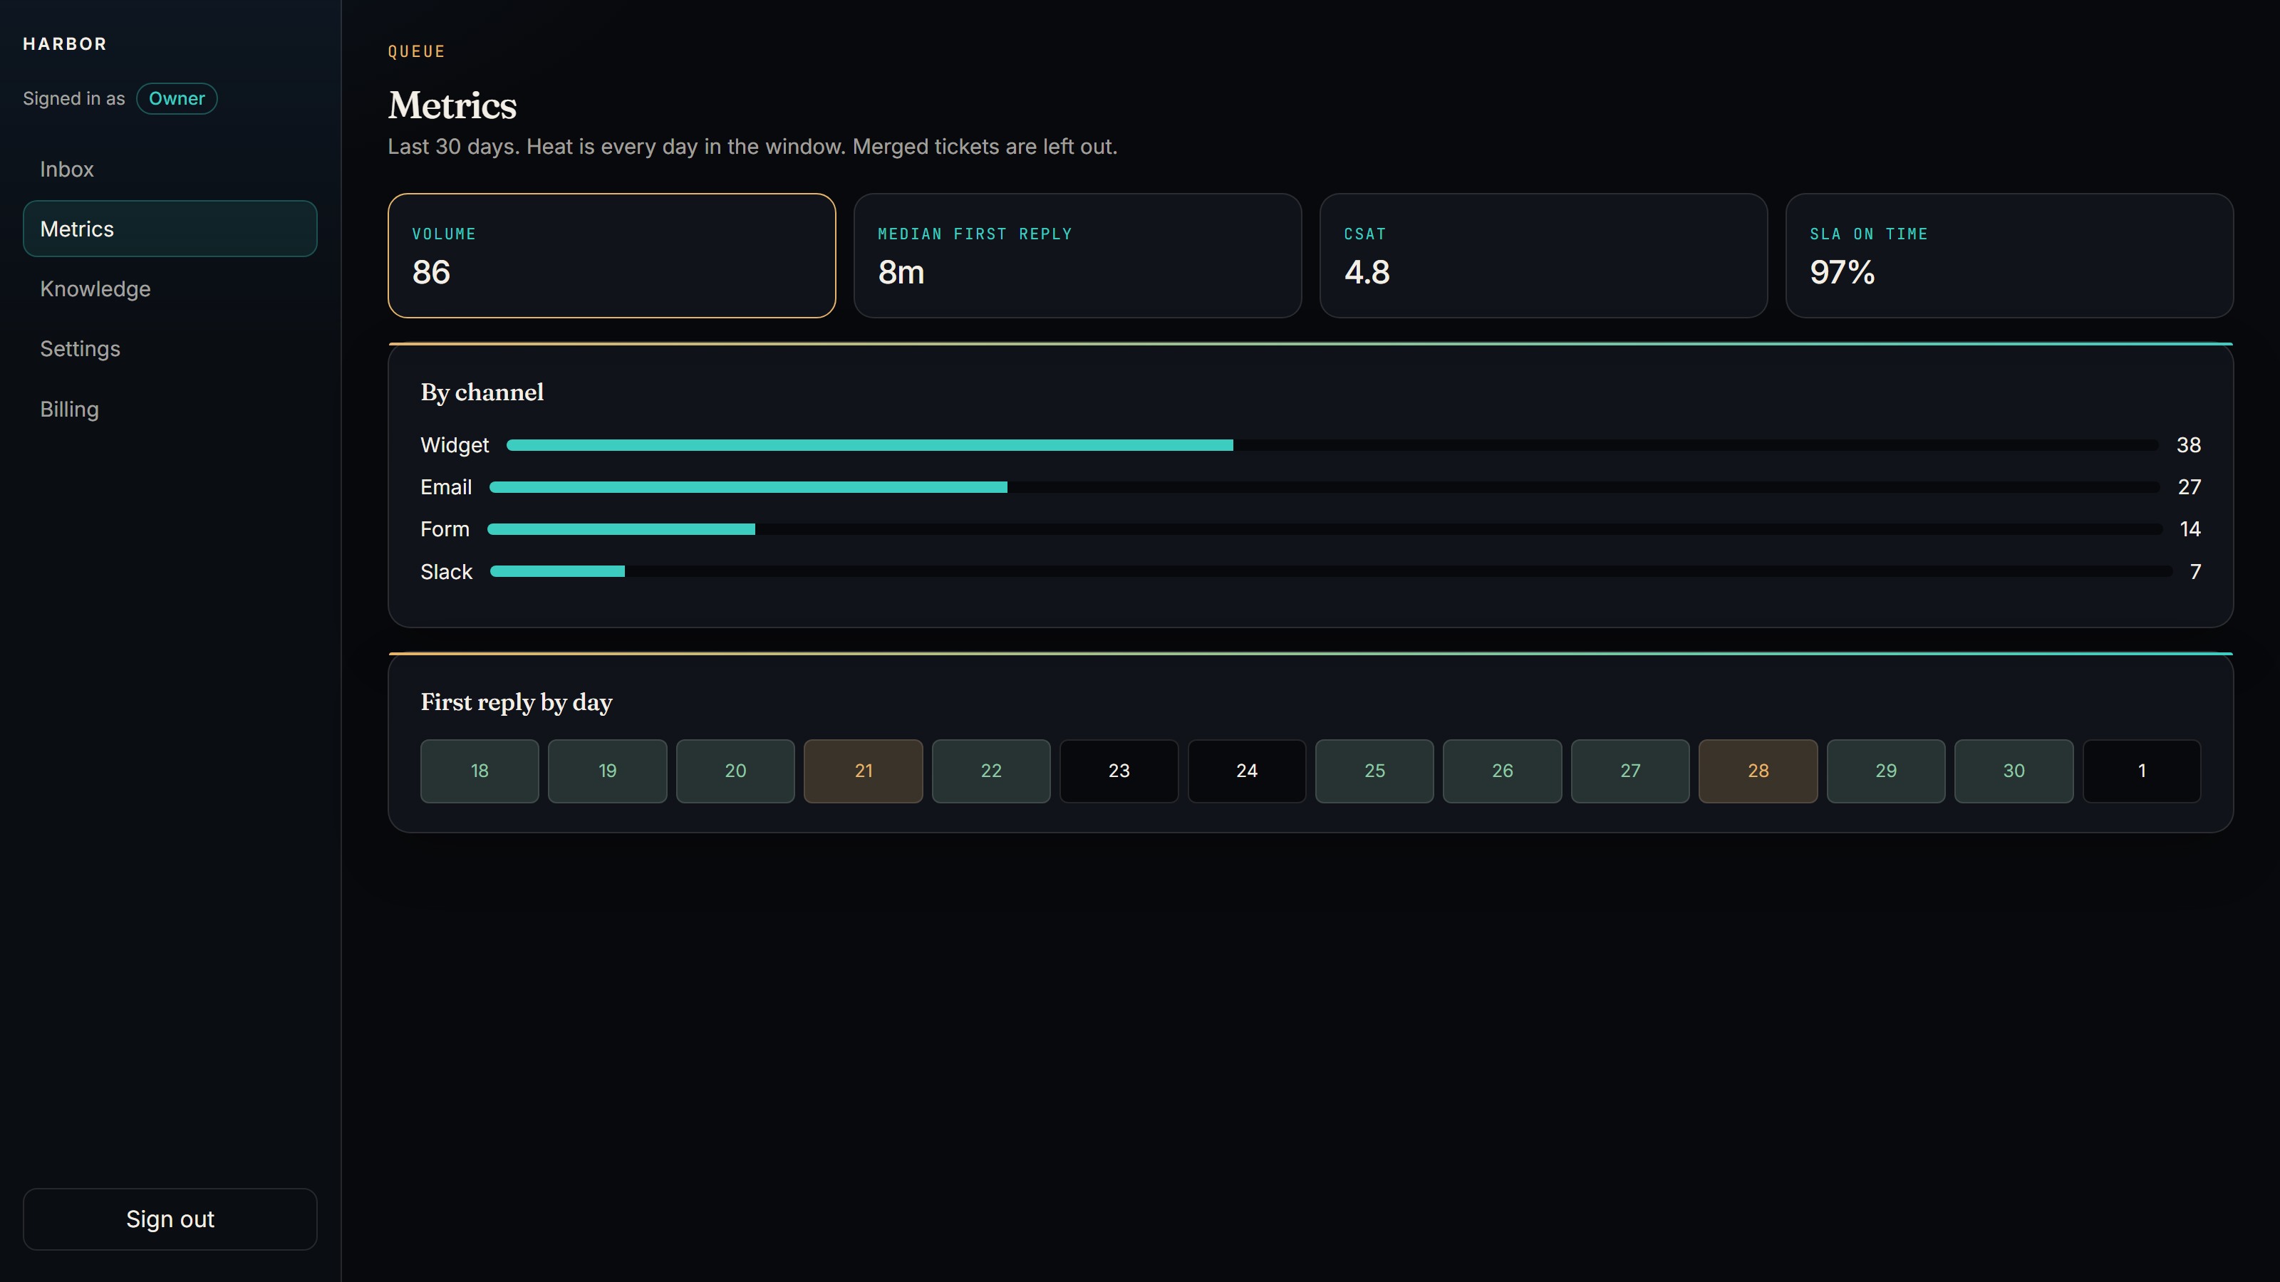The image size is (2280, 1282).
Task: Select day 20 heat cell
Action: (x=735, y=771)
